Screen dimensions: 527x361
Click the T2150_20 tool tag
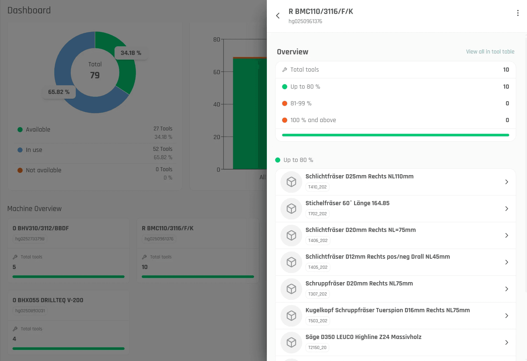(317, 348)
